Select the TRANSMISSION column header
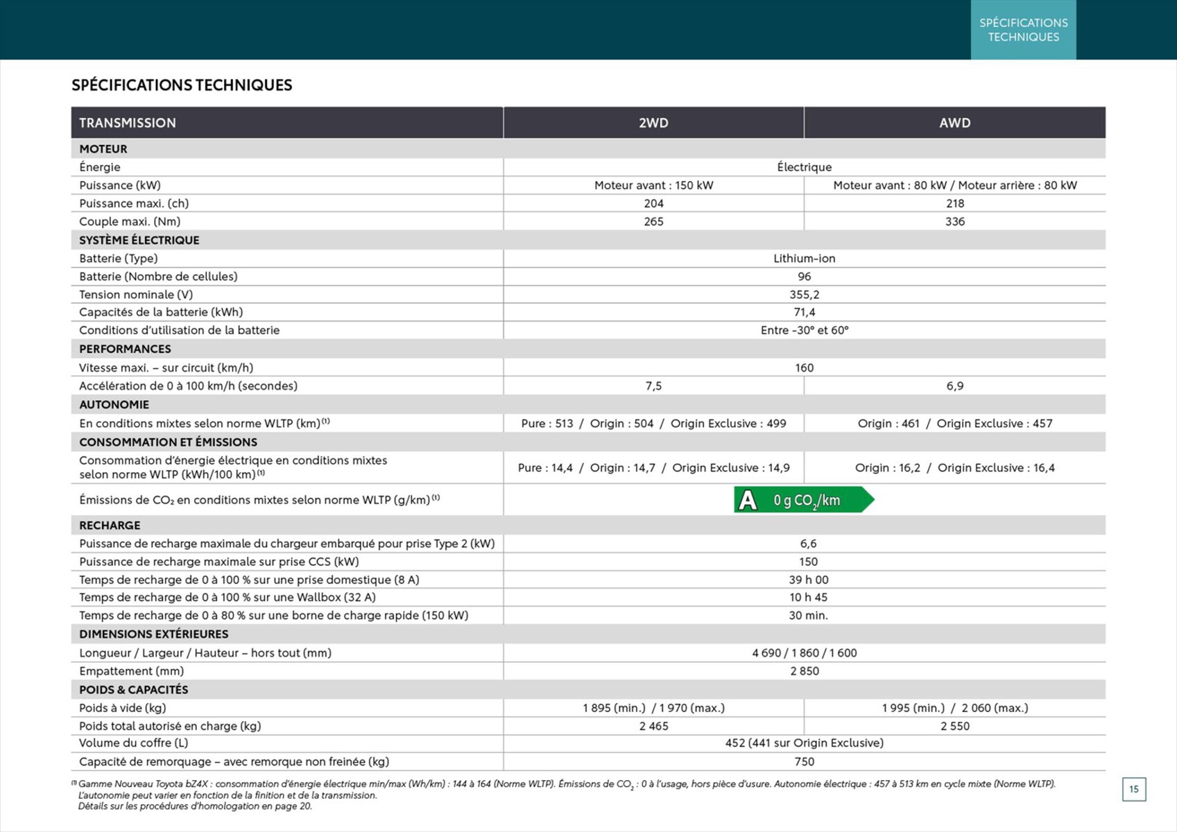1177x832 pixels. tap(287, 123)
